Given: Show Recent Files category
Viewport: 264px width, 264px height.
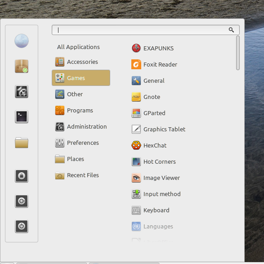Looking at the screenshot, I should [x=81, y=175].
